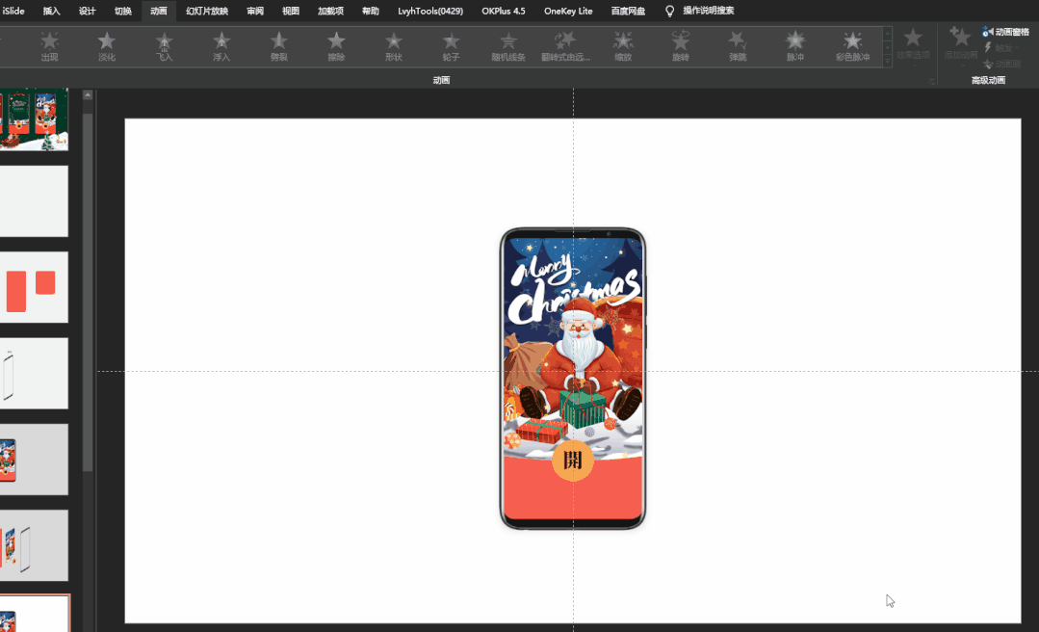Apply the 轮子 (Wheel) animation
This screenshot has height=632, width=1039.
(x=452, y=45)
